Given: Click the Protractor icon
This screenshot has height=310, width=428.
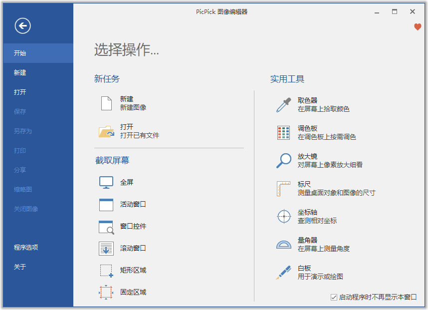Looking at the screenshot, I should point(284,245).
